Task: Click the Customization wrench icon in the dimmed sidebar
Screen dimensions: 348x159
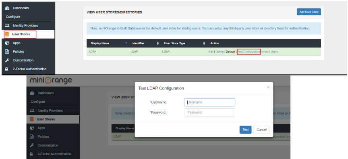Action: point(32,145)
